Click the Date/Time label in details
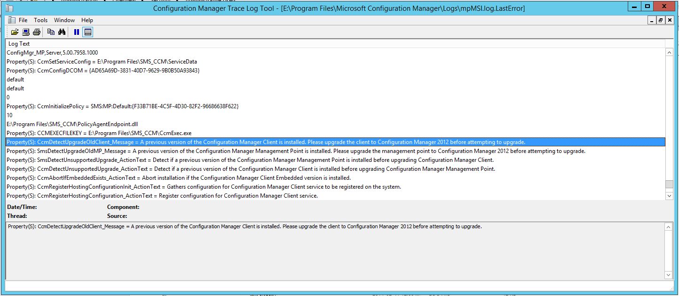This screenshot has height=296, width=679. pyautogui.click(x=22, y=207)
